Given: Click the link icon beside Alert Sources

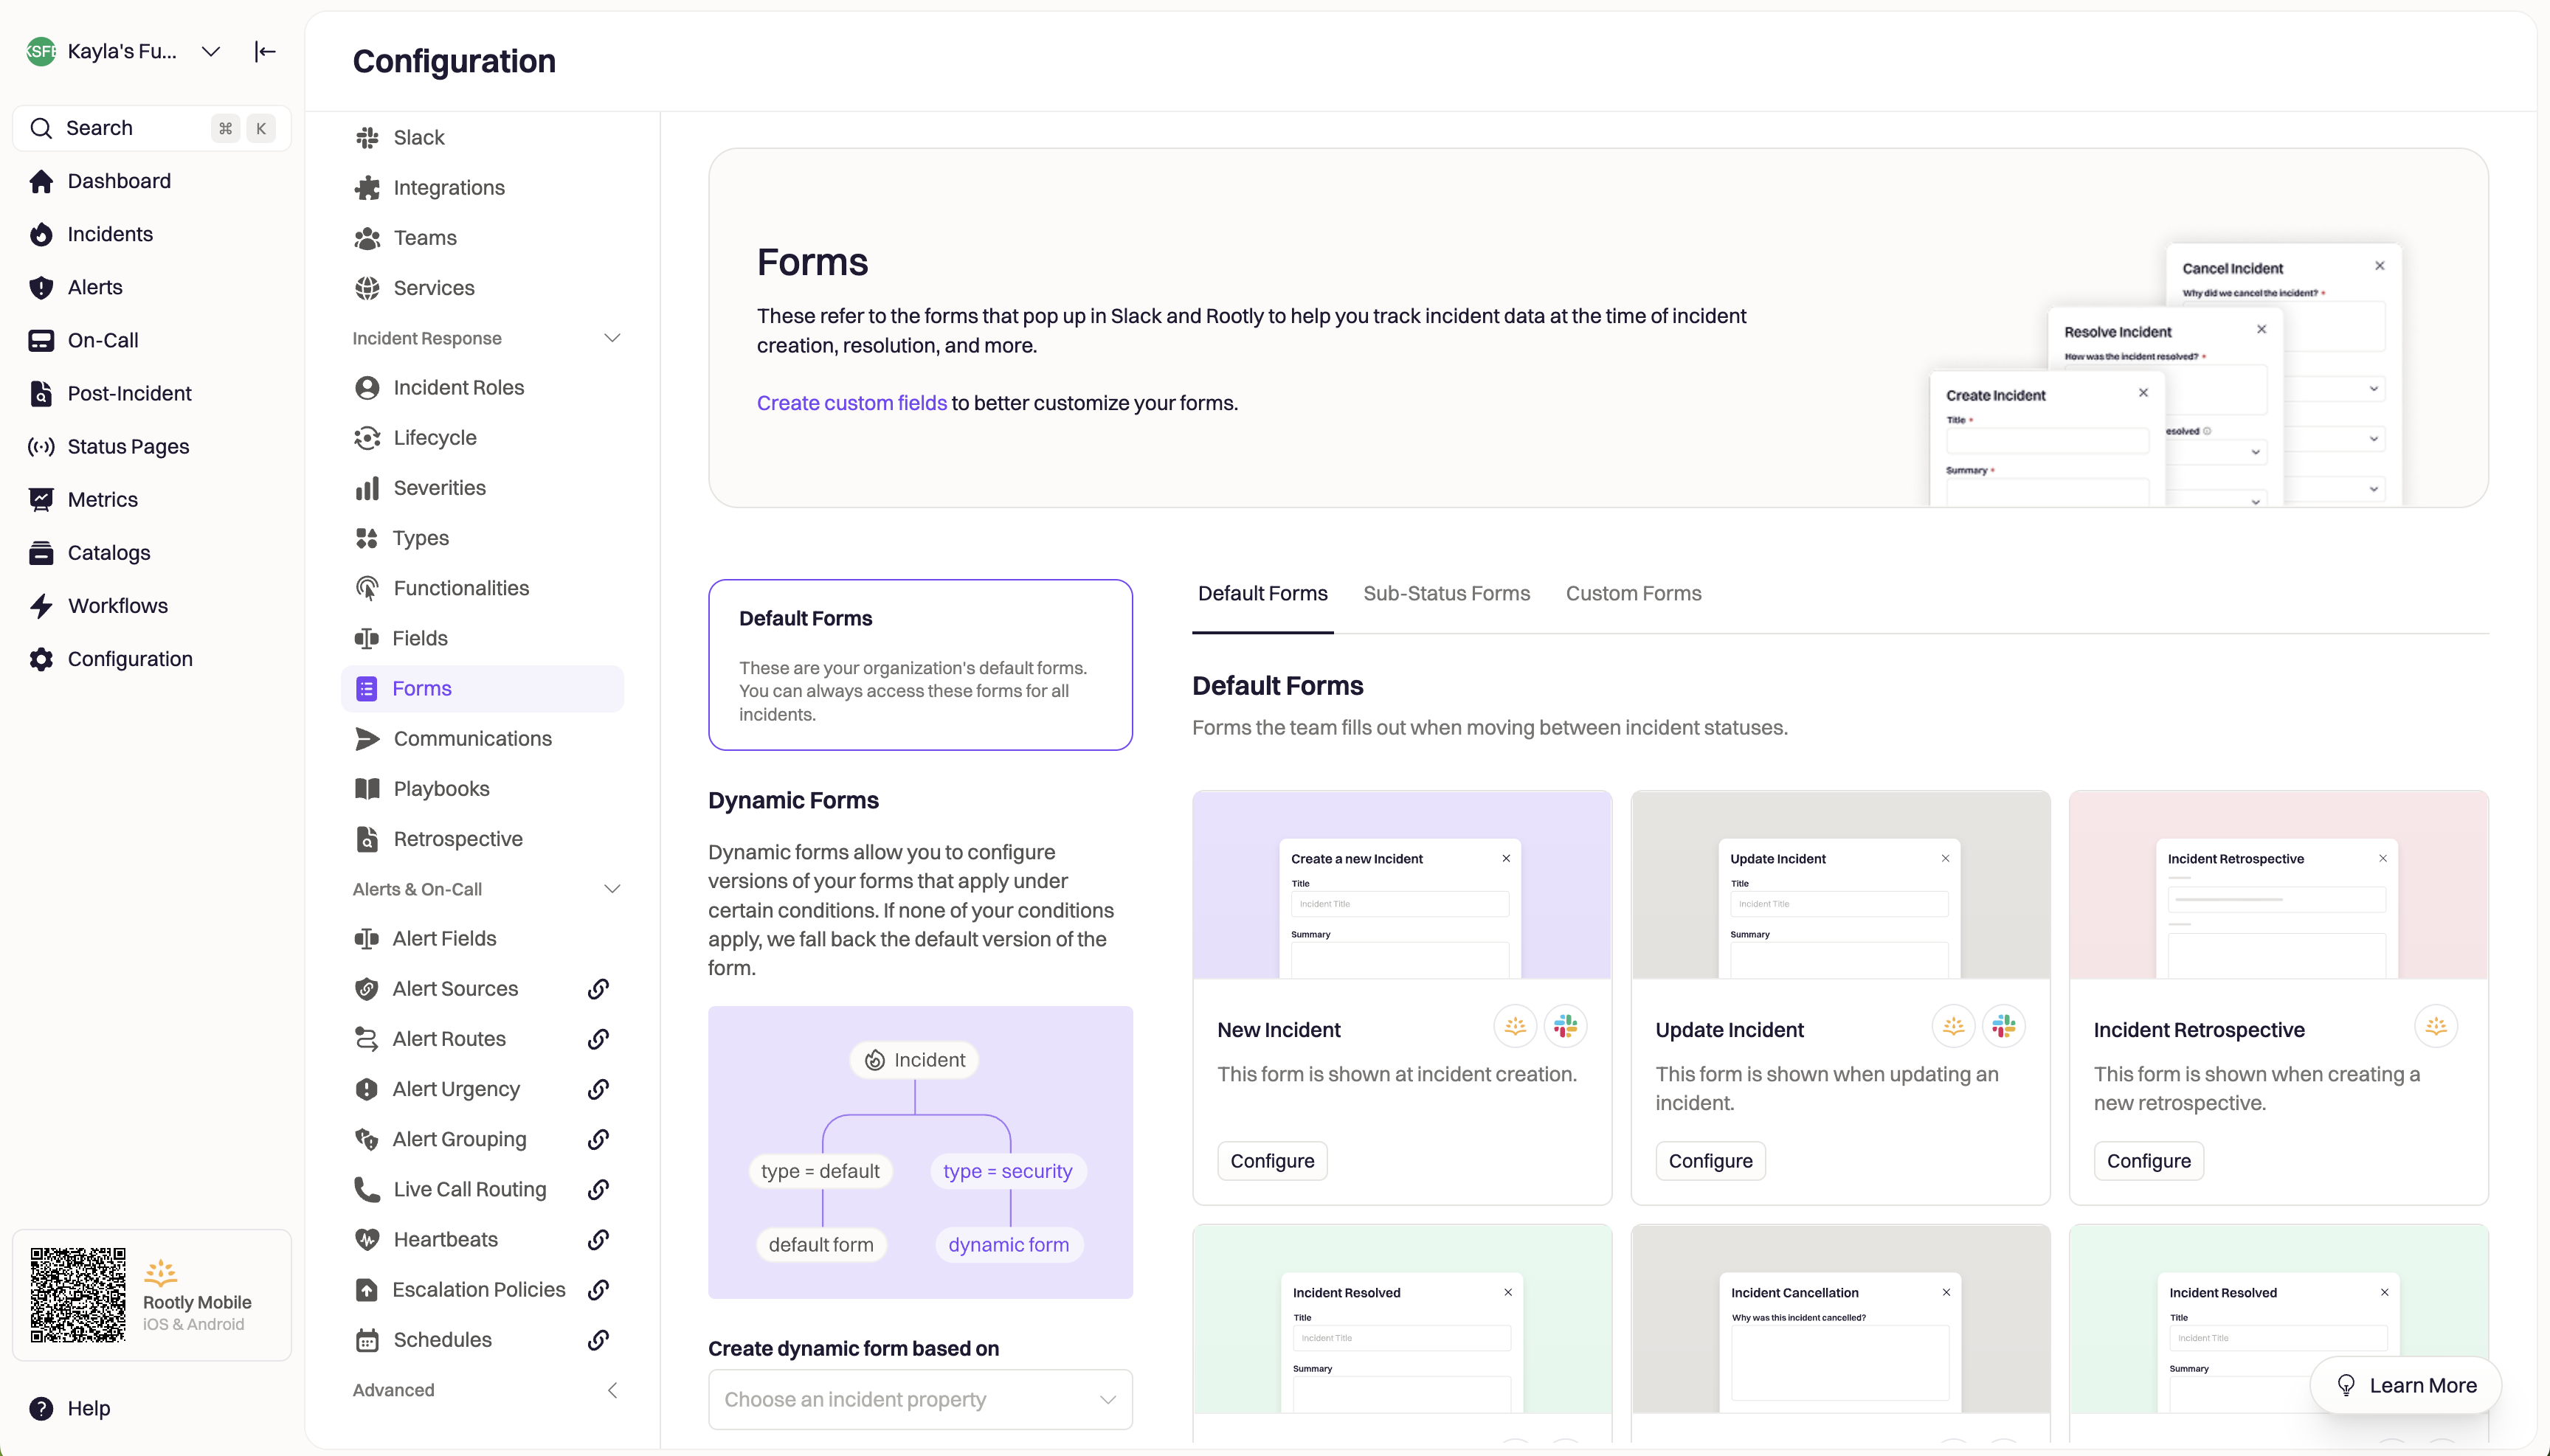Looking at the screenshot, I should pyautogui.click(x=598, y=989).
